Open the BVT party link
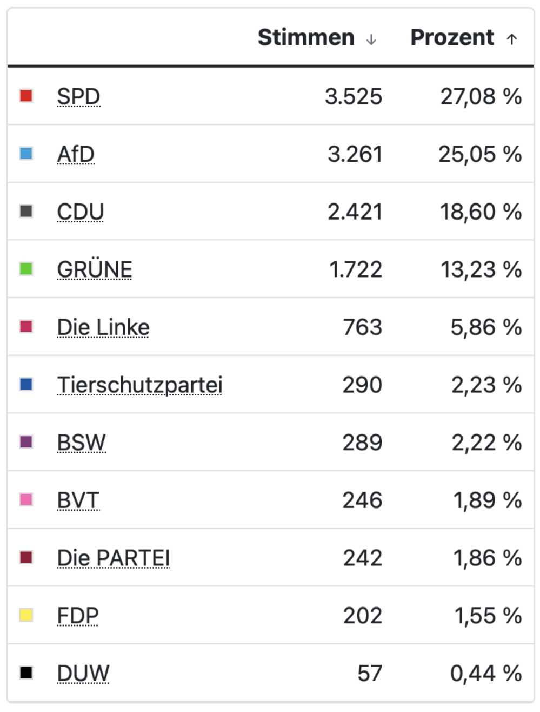 78,500
